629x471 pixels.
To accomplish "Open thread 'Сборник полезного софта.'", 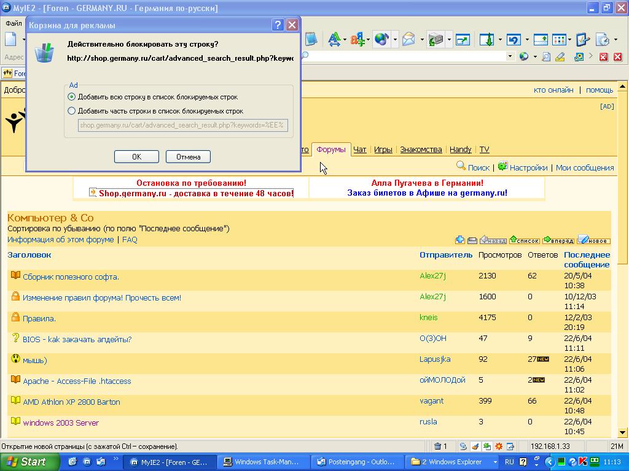I will (x=71, y=277).
